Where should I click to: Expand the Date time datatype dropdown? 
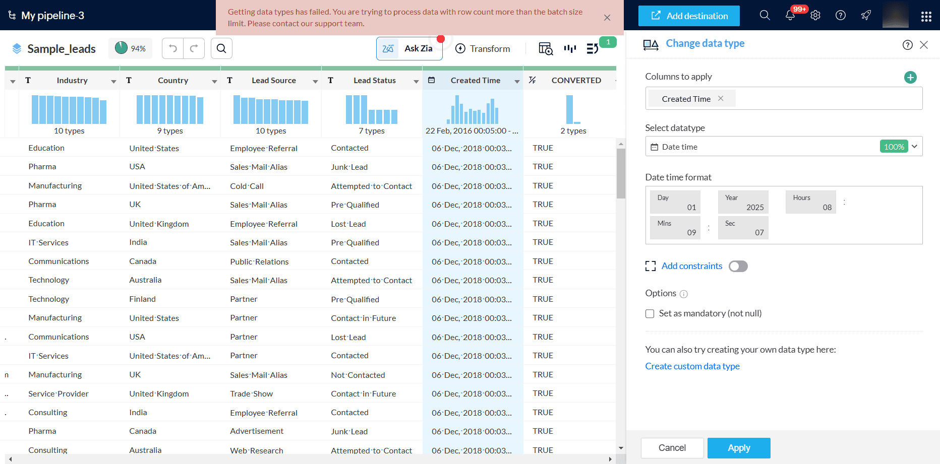coord(914,147)
